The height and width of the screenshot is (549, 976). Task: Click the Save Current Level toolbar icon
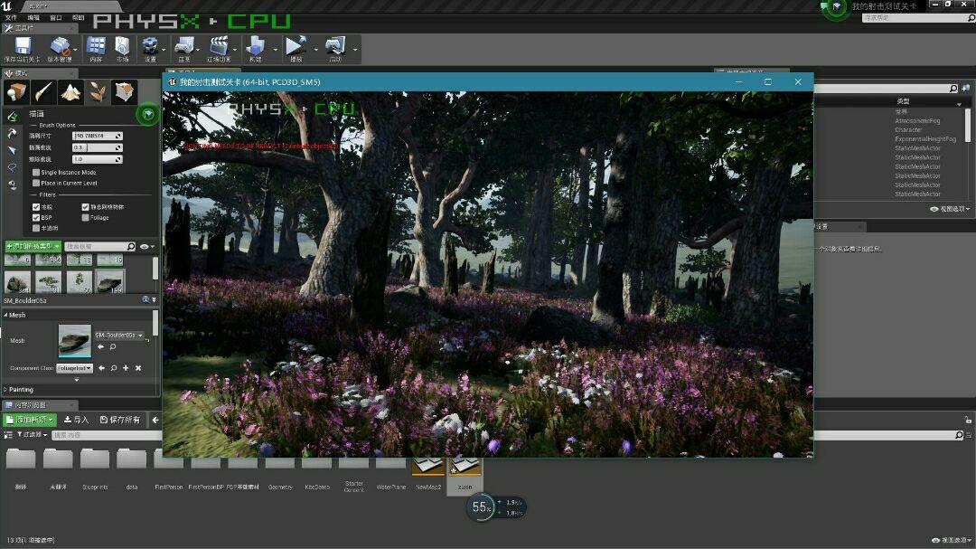[23, 46]
